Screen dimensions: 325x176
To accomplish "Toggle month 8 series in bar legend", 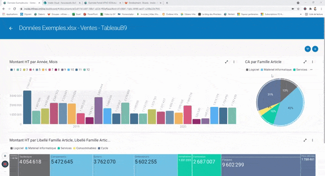I will point(57,70).
